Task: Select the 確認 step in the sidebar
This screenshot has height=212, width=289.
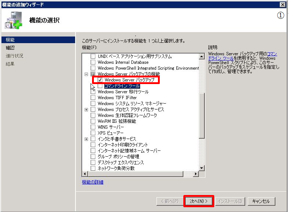Action: (10, 48)
